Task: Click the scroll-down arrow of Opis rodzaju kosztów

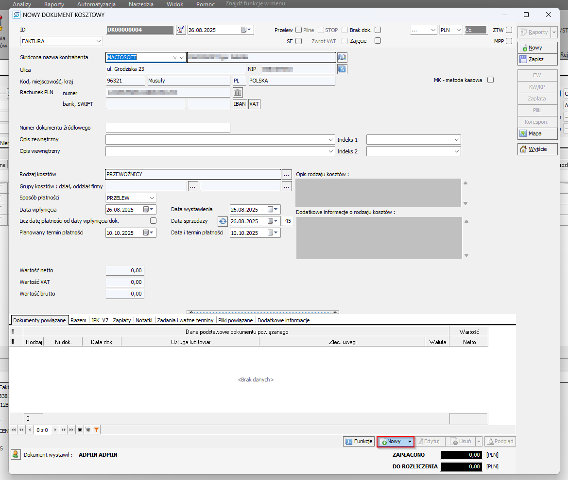Action: pyautogui.click(x=466, y=203)
